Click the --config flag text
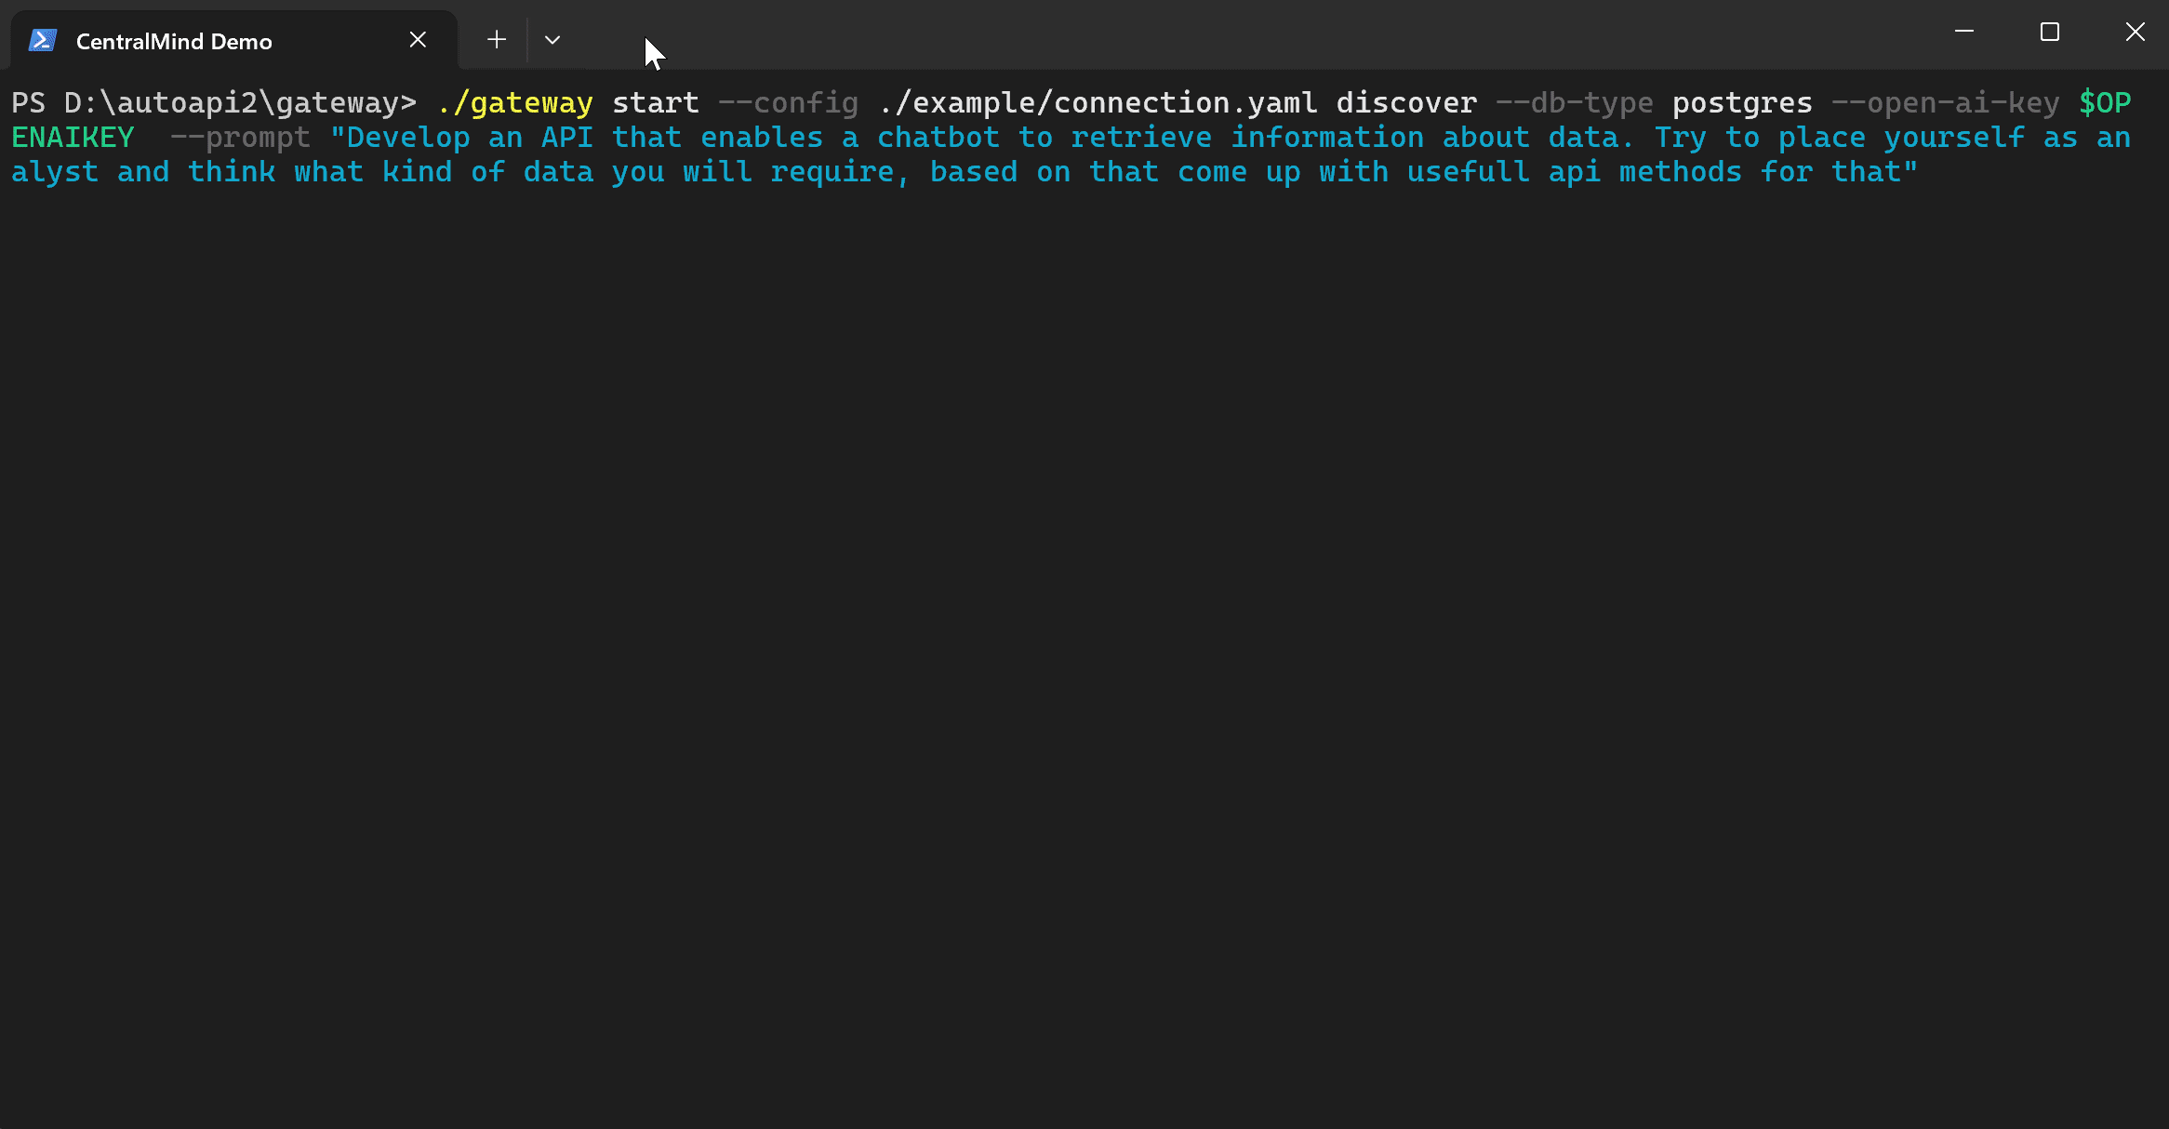 [788, 103]
